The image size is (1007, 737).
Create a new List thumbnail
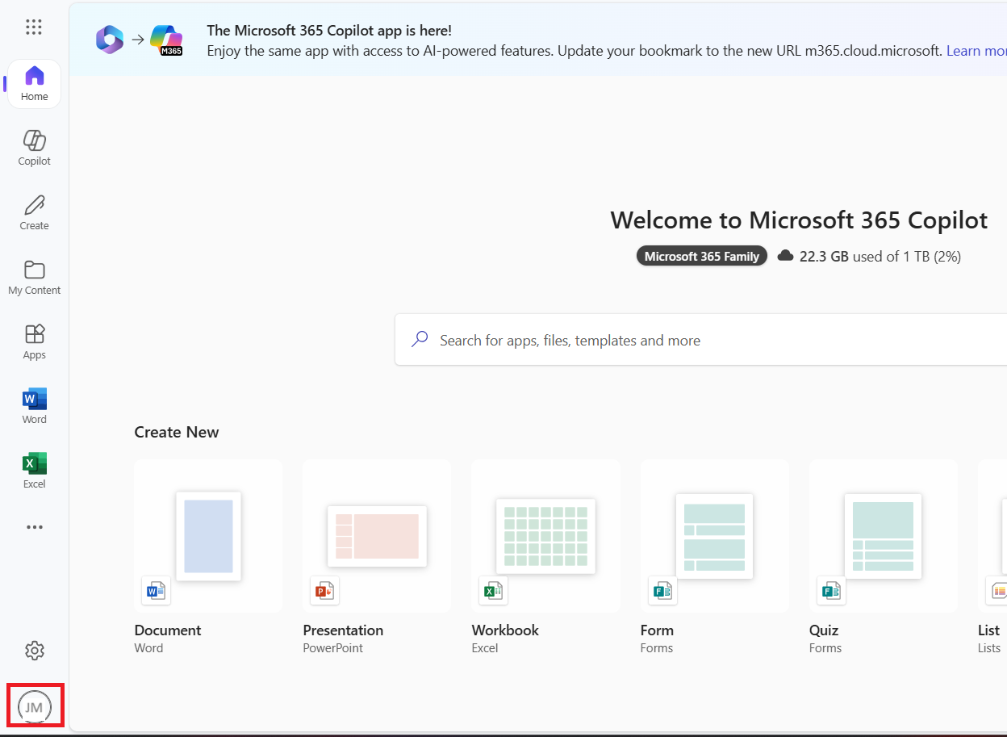(x=992, y=536)
